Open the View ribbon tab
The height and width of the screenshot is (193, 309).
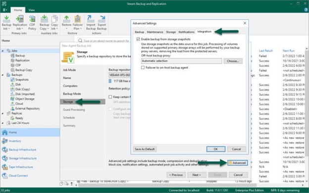[x=32, y=10]
